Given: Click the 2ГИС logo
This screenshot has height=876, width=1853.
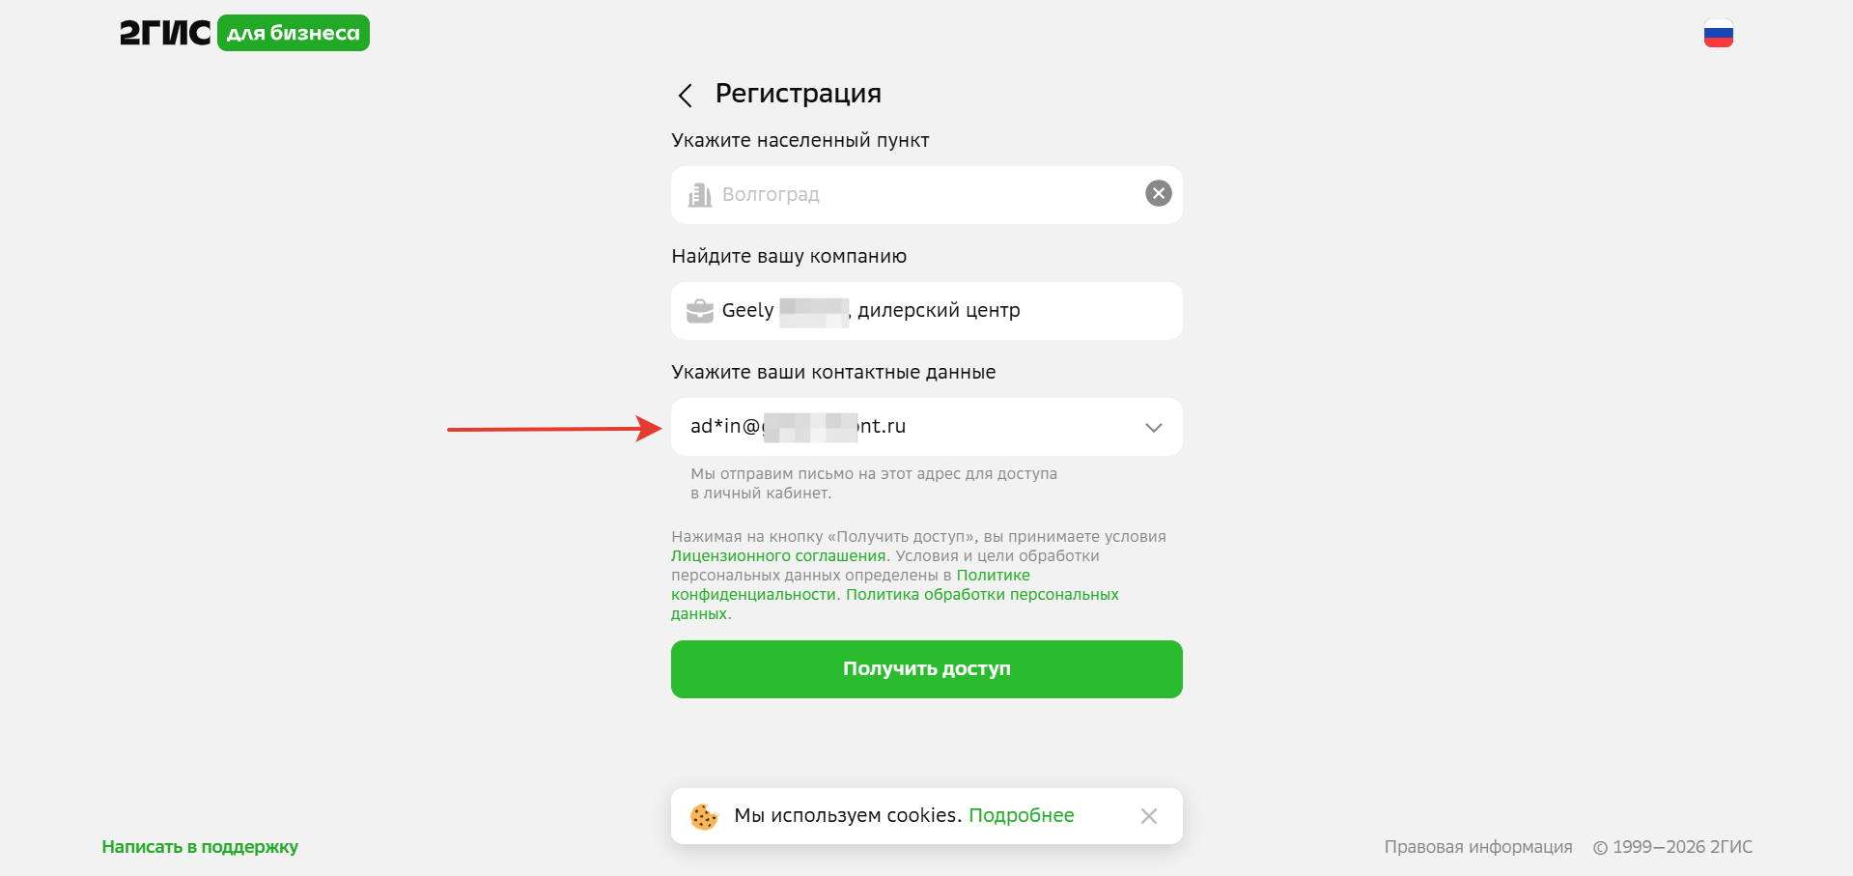Looking at the screenshot, I should (165, 33).
